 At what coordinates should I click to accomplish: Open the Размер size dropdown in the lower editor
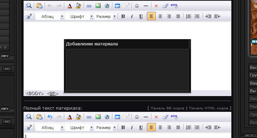coord(105,128)
